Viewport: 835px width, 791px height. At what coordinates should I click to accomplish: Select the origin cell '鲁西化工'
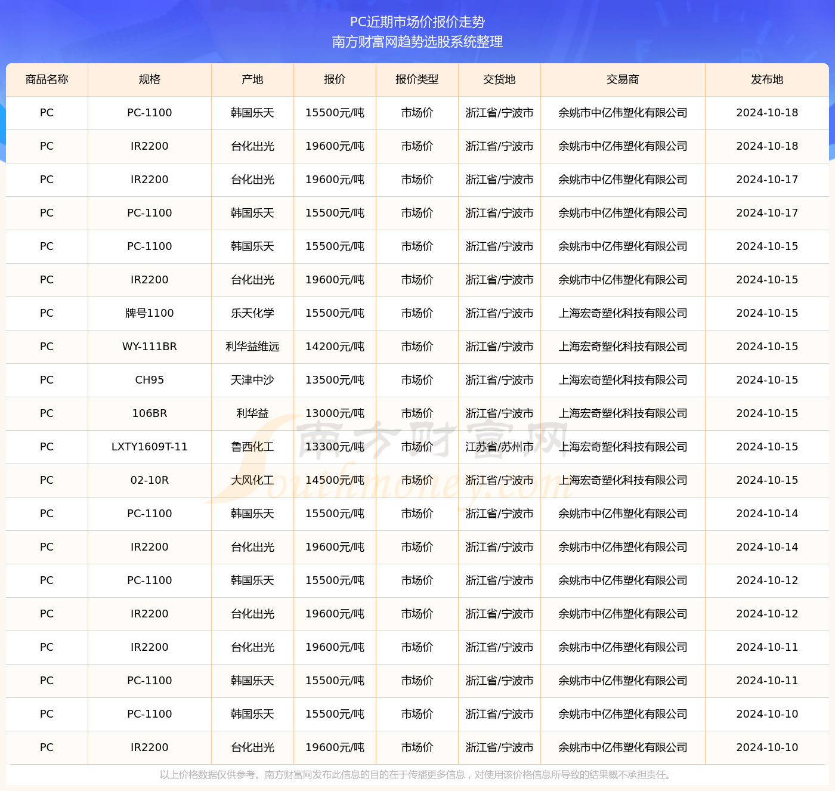tap(252, 447)
